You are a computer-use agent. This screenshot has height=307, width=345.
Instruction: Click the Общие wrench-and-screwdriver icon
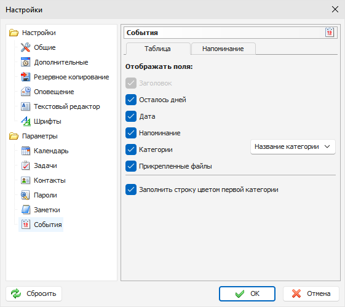[26, 47]
